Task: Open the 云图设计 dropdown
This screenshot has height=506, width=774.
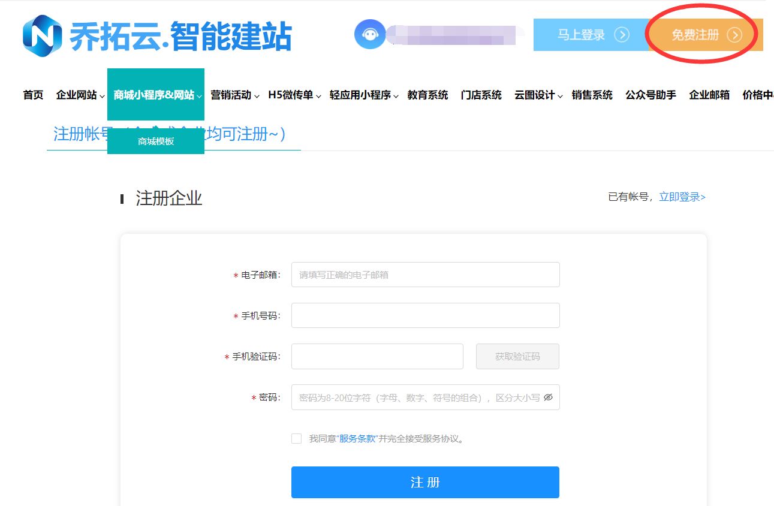Action: 535,94
